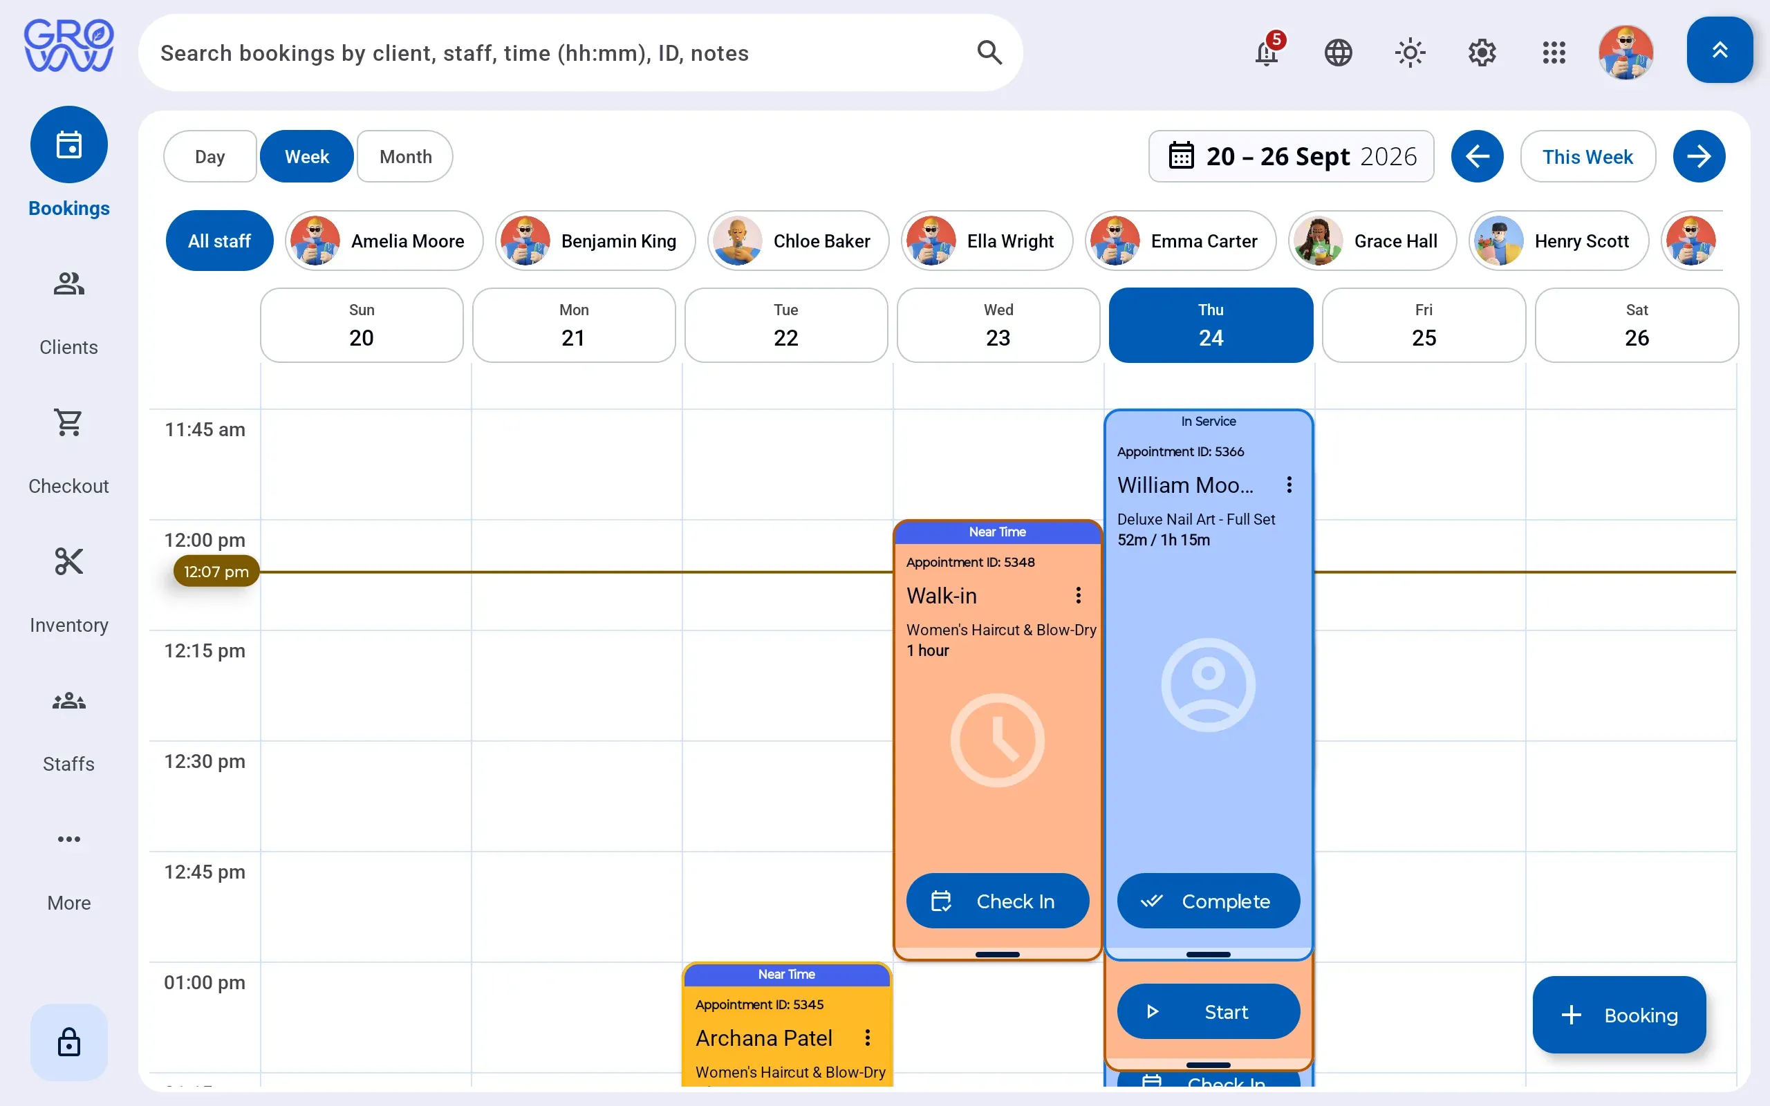The height and width of the screenshot is (1106, 1770).
Task: Open options menu for William Moo... appointment
Action: 1289,485
